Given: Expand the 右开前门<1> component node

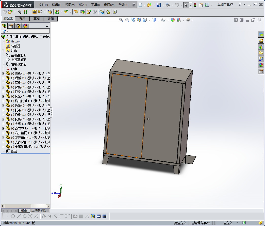Looking at the screenshot, I should pyautogui.click(x=3, y=133).
